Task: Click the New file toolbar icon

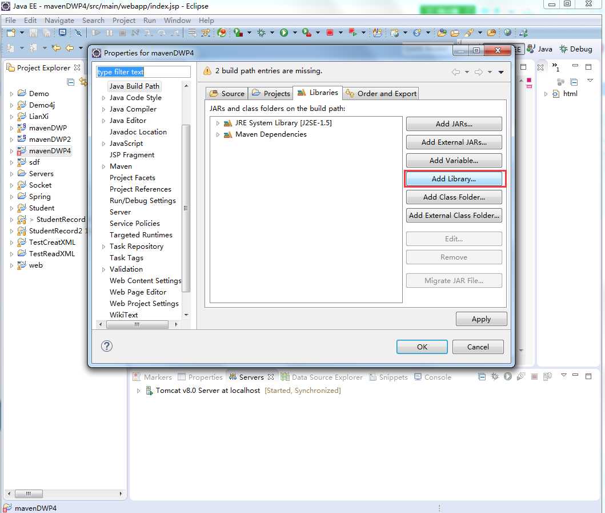Action: pyautogui.click(x=11, y=33)
